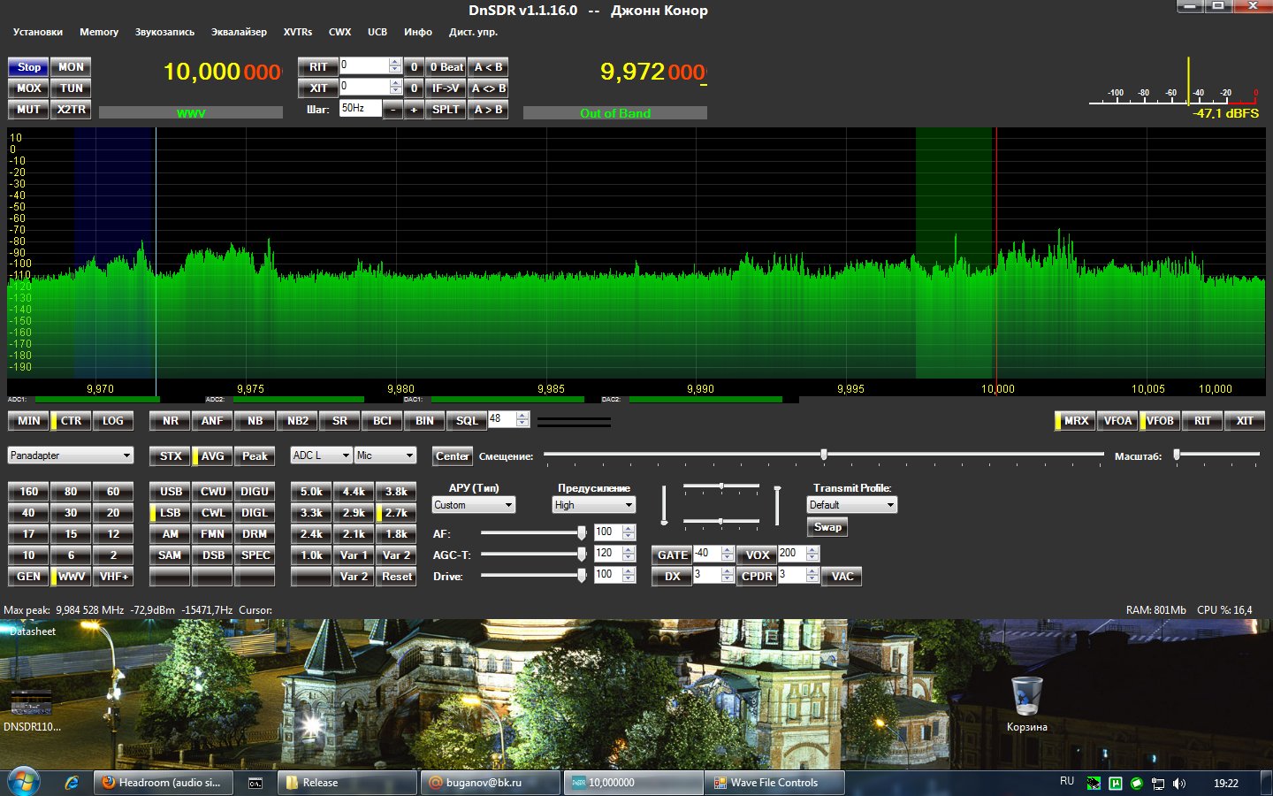Screen dimensions: 1273x796
Task: Open the Wave File Controls taskbar window
Action: coord(774,783)
